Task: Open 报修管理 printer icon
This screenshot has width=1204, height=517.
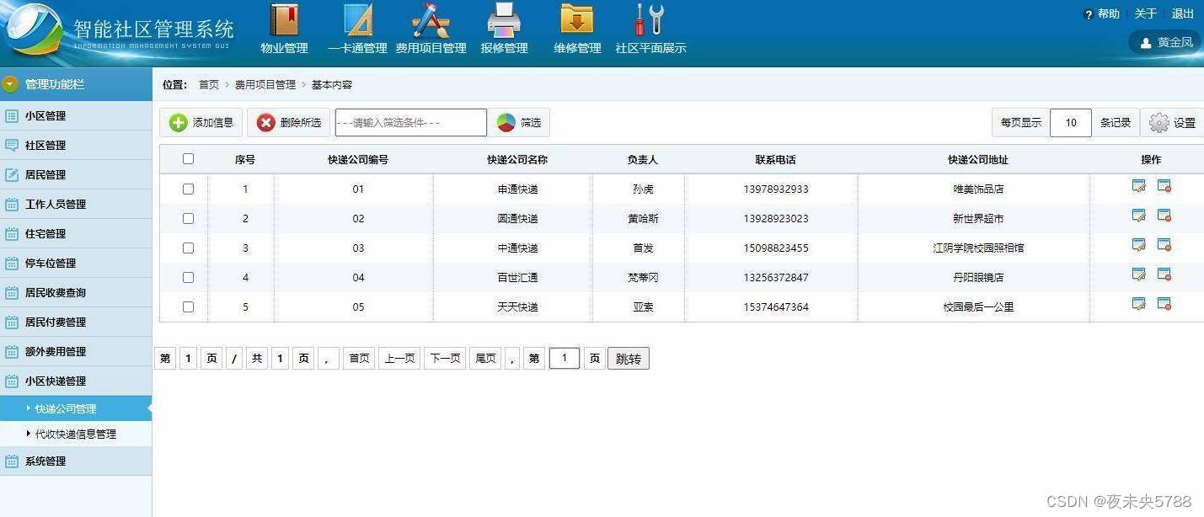Action: click(504, 20)
